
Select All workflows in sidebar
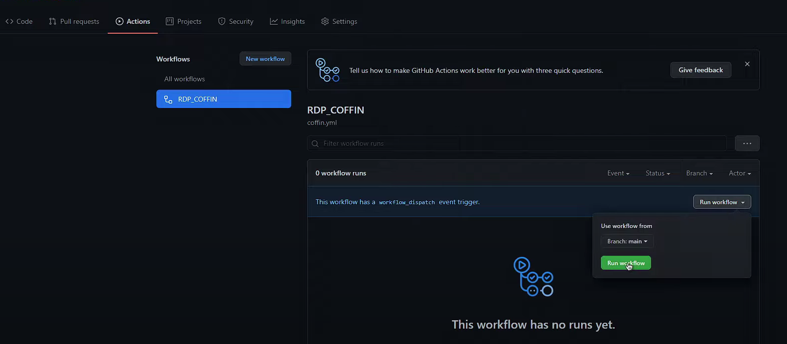point(185,79)
